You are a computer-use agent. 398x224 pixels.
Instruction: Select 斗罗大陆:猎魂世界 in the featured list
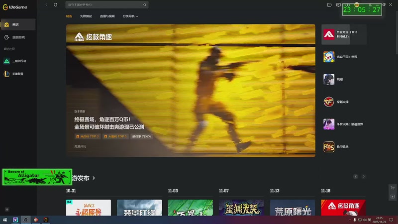344,124
